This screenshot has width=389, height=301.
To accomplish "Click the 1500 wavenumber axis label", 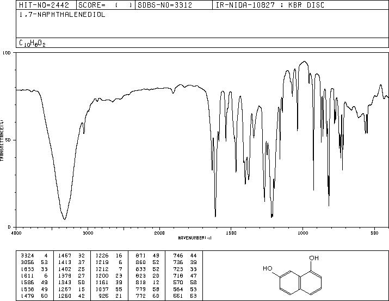I will [231, 233].
